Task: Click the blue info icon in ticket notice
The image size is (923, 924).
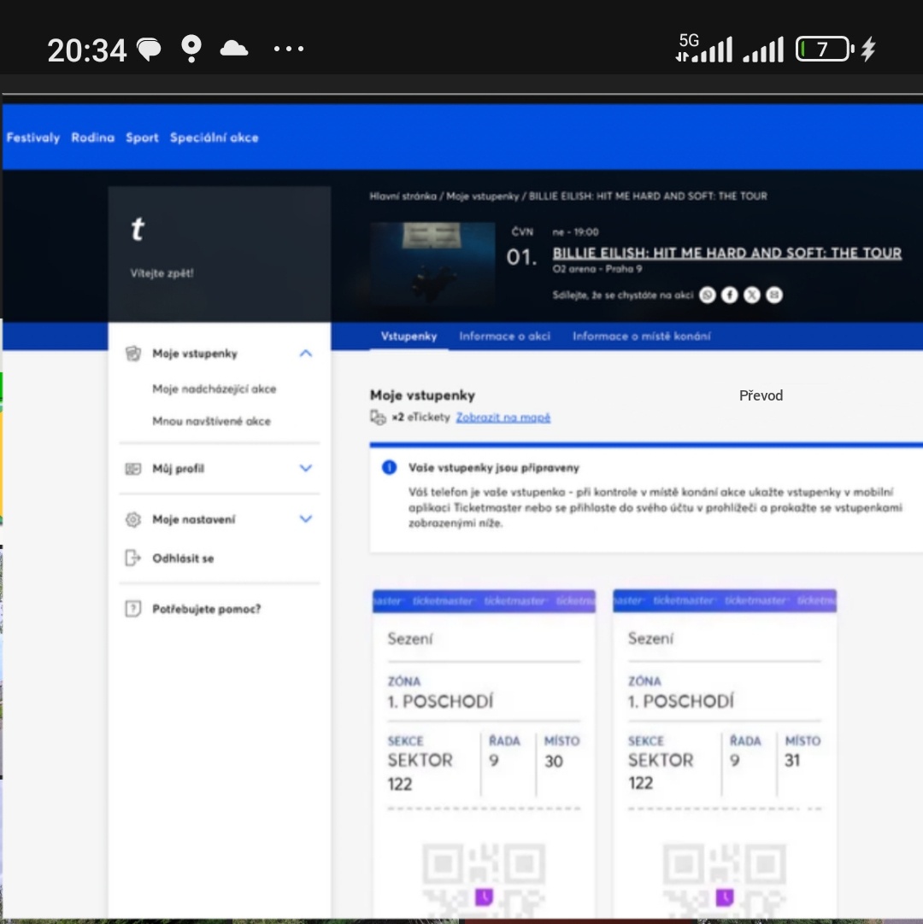Action: [389, 467]
